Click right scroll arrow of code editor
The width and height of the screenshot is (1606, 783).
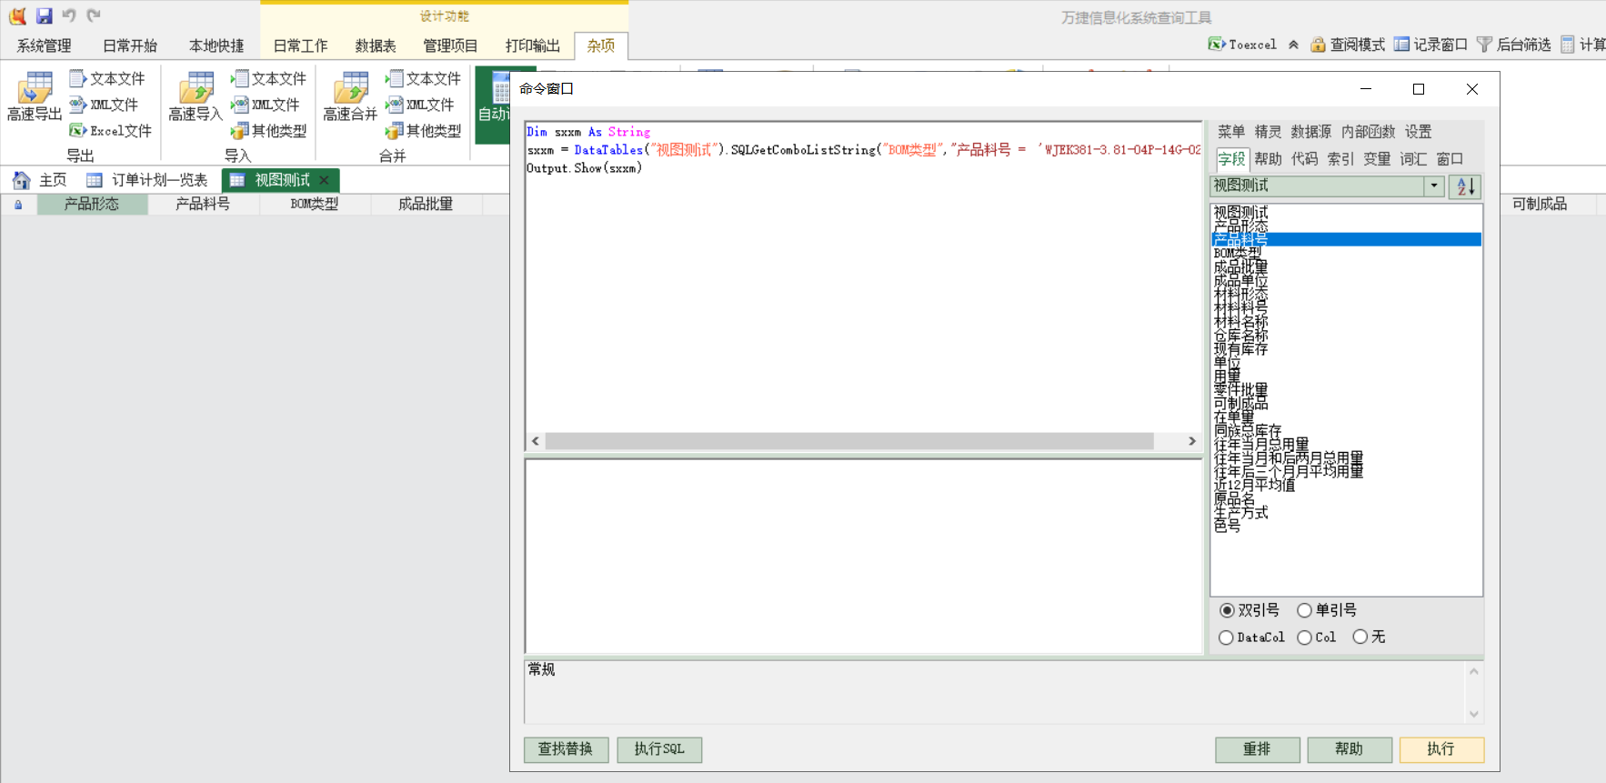[x=1192, y=441]
